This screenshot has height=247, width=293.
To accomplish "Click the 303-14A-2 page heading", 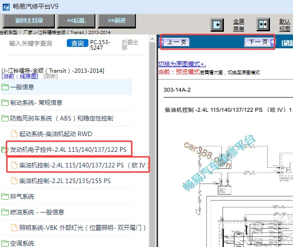I will coord(177,90).
